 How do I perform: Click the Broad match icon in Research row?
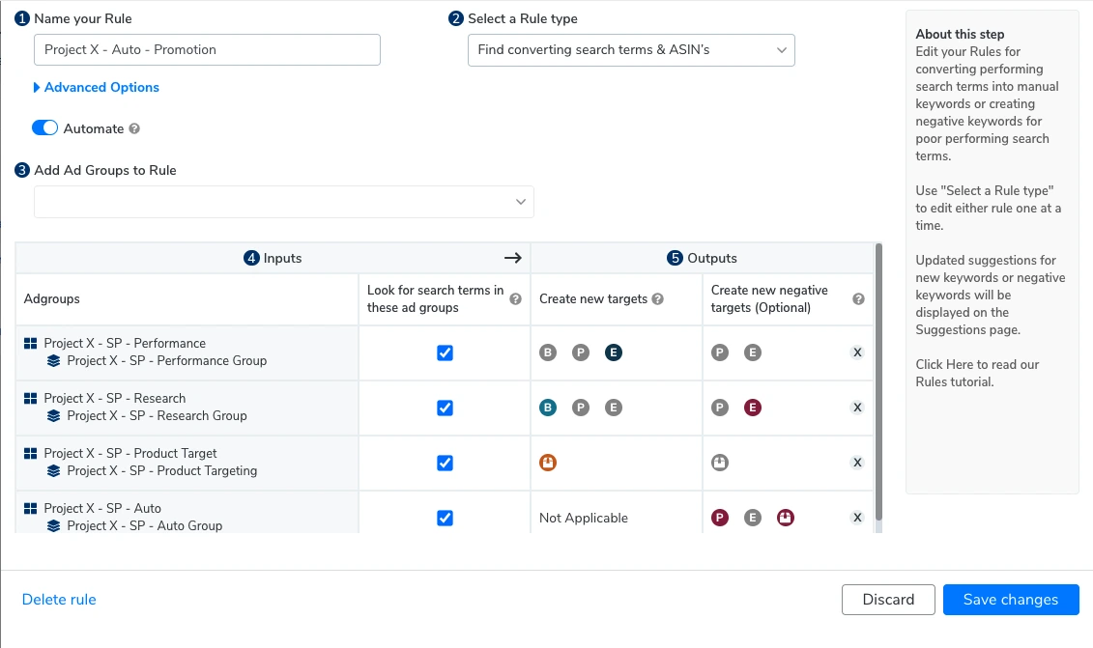pos(548,408)
